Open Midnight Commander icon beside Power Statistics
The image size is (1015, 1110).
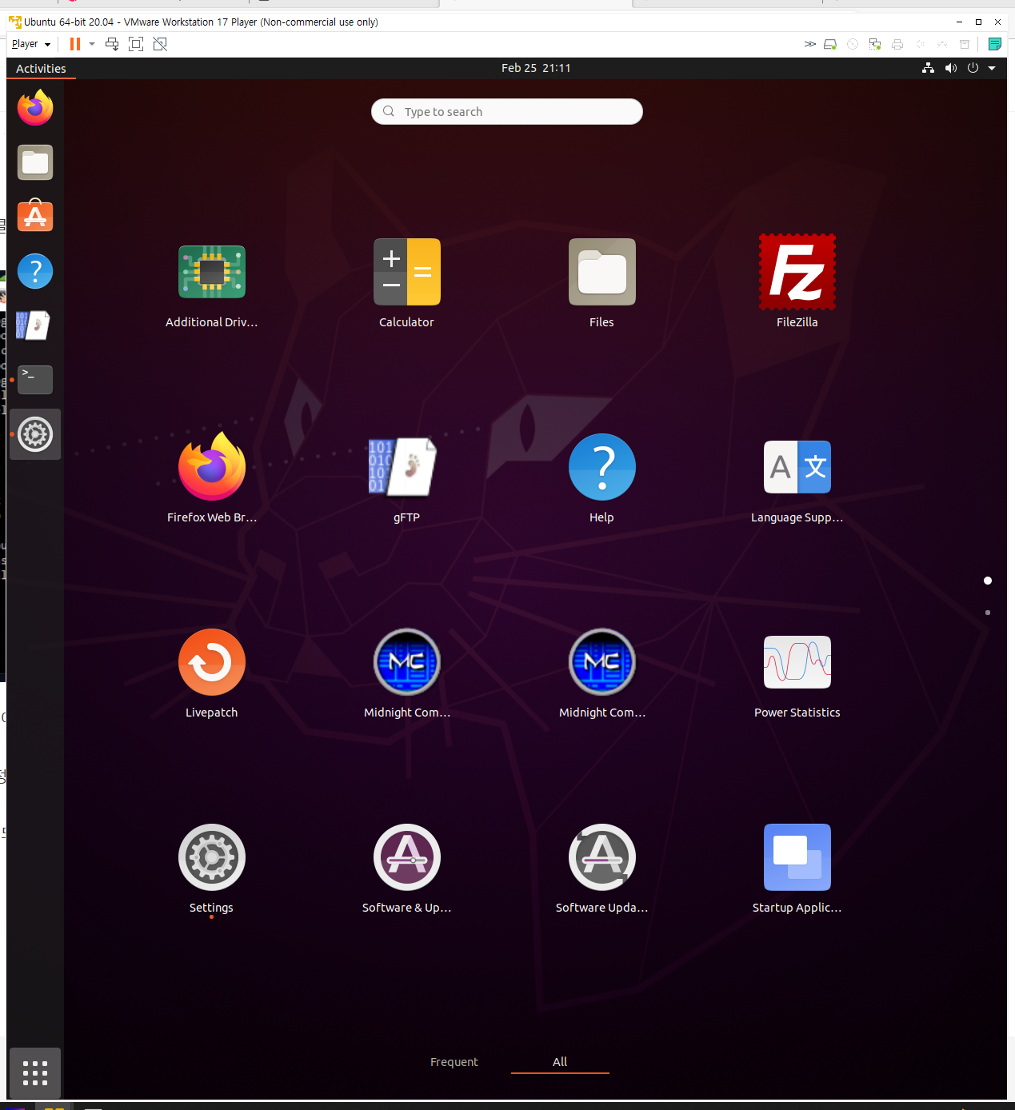click(x=601, y=662)
